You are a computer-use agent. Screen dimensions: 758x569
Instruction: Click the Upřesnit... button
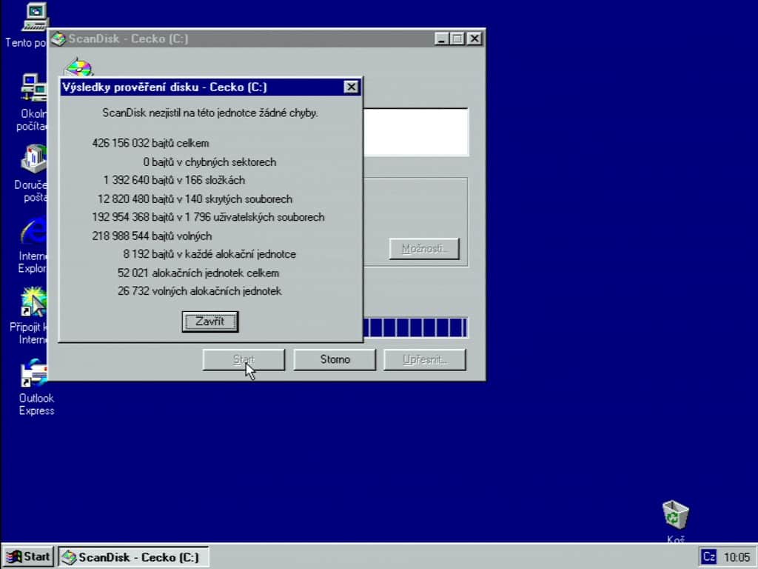425,360
